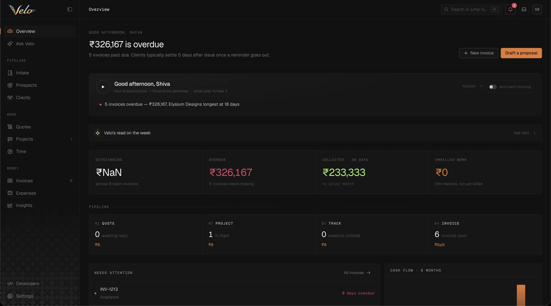Click the Invoices badge count 5
551x306 pixels.
[x=71, y=181]
